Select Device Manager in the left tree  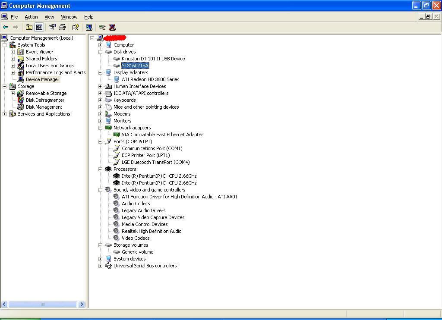[43, 79]
